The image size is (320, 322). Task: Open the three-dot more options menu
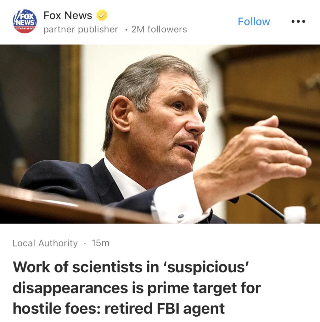[298, 21]
